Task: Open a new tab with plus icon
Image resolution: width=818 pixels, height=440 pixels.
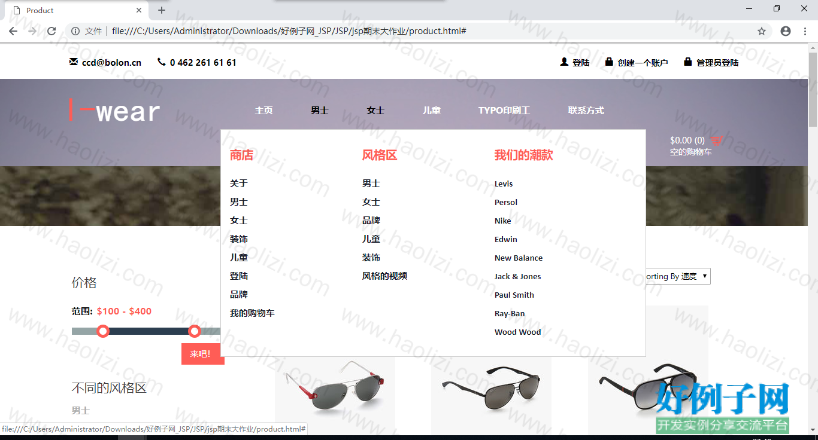Action: tap(162, 10)
